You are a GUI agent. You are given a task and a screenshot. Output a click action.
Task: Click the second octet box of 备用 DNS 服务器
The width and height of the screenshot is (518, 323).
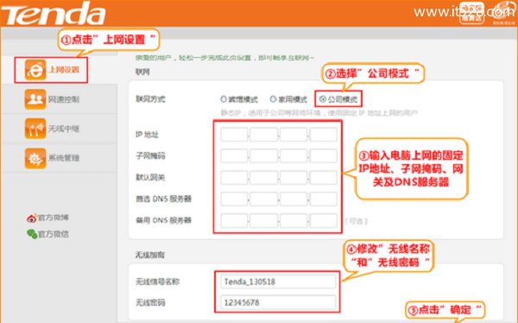tap(263, 220)
